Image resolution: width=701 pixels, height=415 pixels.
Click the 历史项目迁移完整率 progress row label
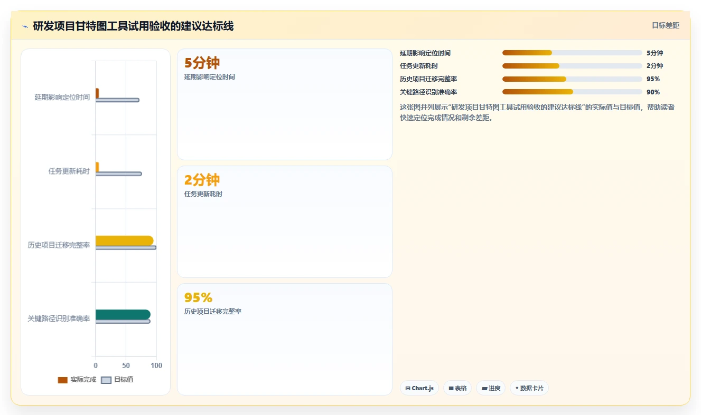point(428,79)
